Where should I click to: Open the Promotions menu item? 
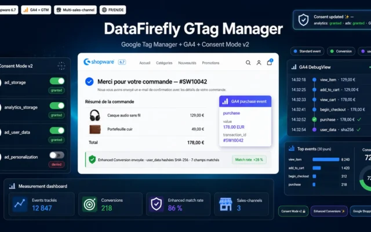(x=210, y=63)
